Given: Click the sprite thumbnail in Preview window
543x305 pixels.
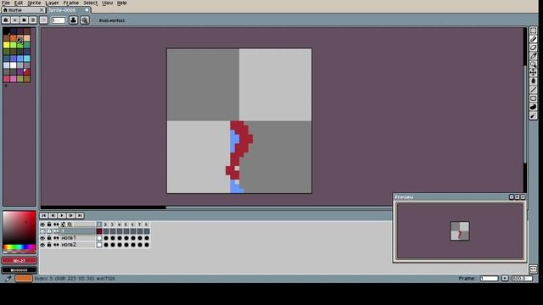Looking at the screenshot, I should pyautogui.click(x=460, y=231).
